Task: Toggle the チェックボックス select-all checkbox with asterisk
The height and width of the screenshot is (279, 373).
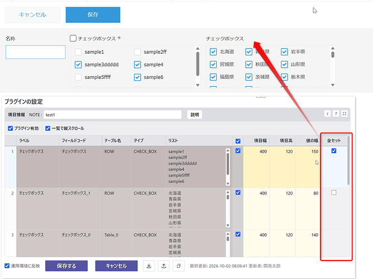Action: tap(73, 38)
